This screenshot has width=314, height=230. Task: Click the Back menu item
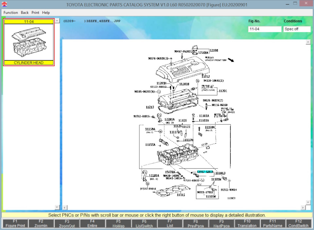pos(25,12)
